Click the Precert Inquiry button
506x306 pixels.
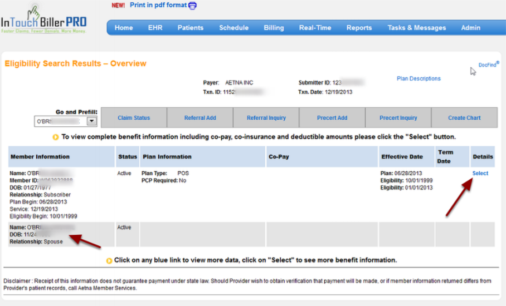tap(398, 118)
